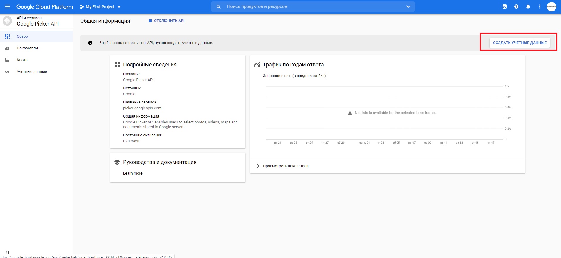The width and height of the screenshot is (561, 258).
Task: Open the hamburger navigation menu
Action: click(x=7, y=6)
